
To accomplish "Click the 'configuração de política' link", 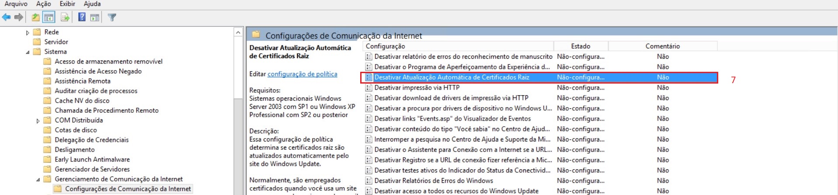I will point(302,74).
